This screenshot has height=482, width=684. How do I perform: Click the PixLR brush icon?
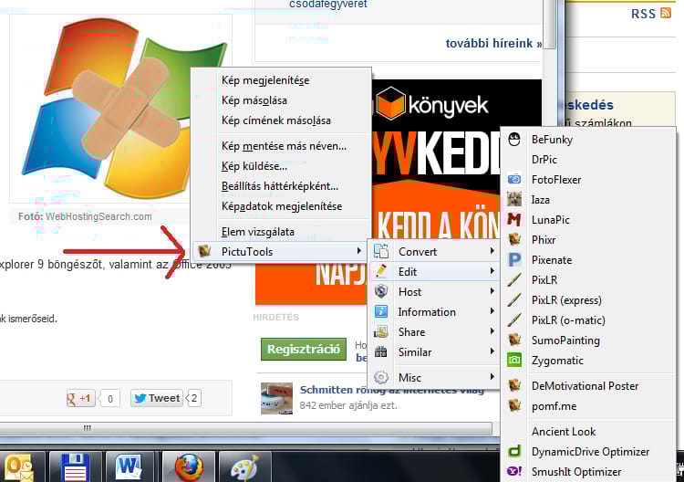tap(514, 280)
